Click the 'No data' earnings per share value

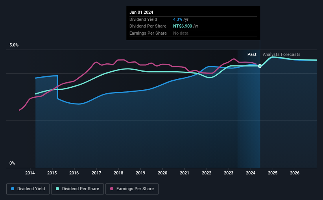181,33
